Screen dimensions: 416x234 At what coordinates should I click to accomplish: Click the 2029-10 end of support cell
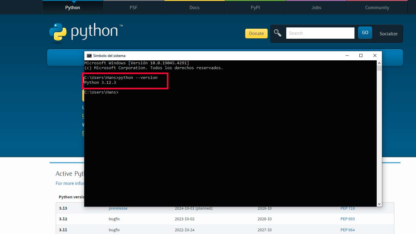click(x=264, y=208)
